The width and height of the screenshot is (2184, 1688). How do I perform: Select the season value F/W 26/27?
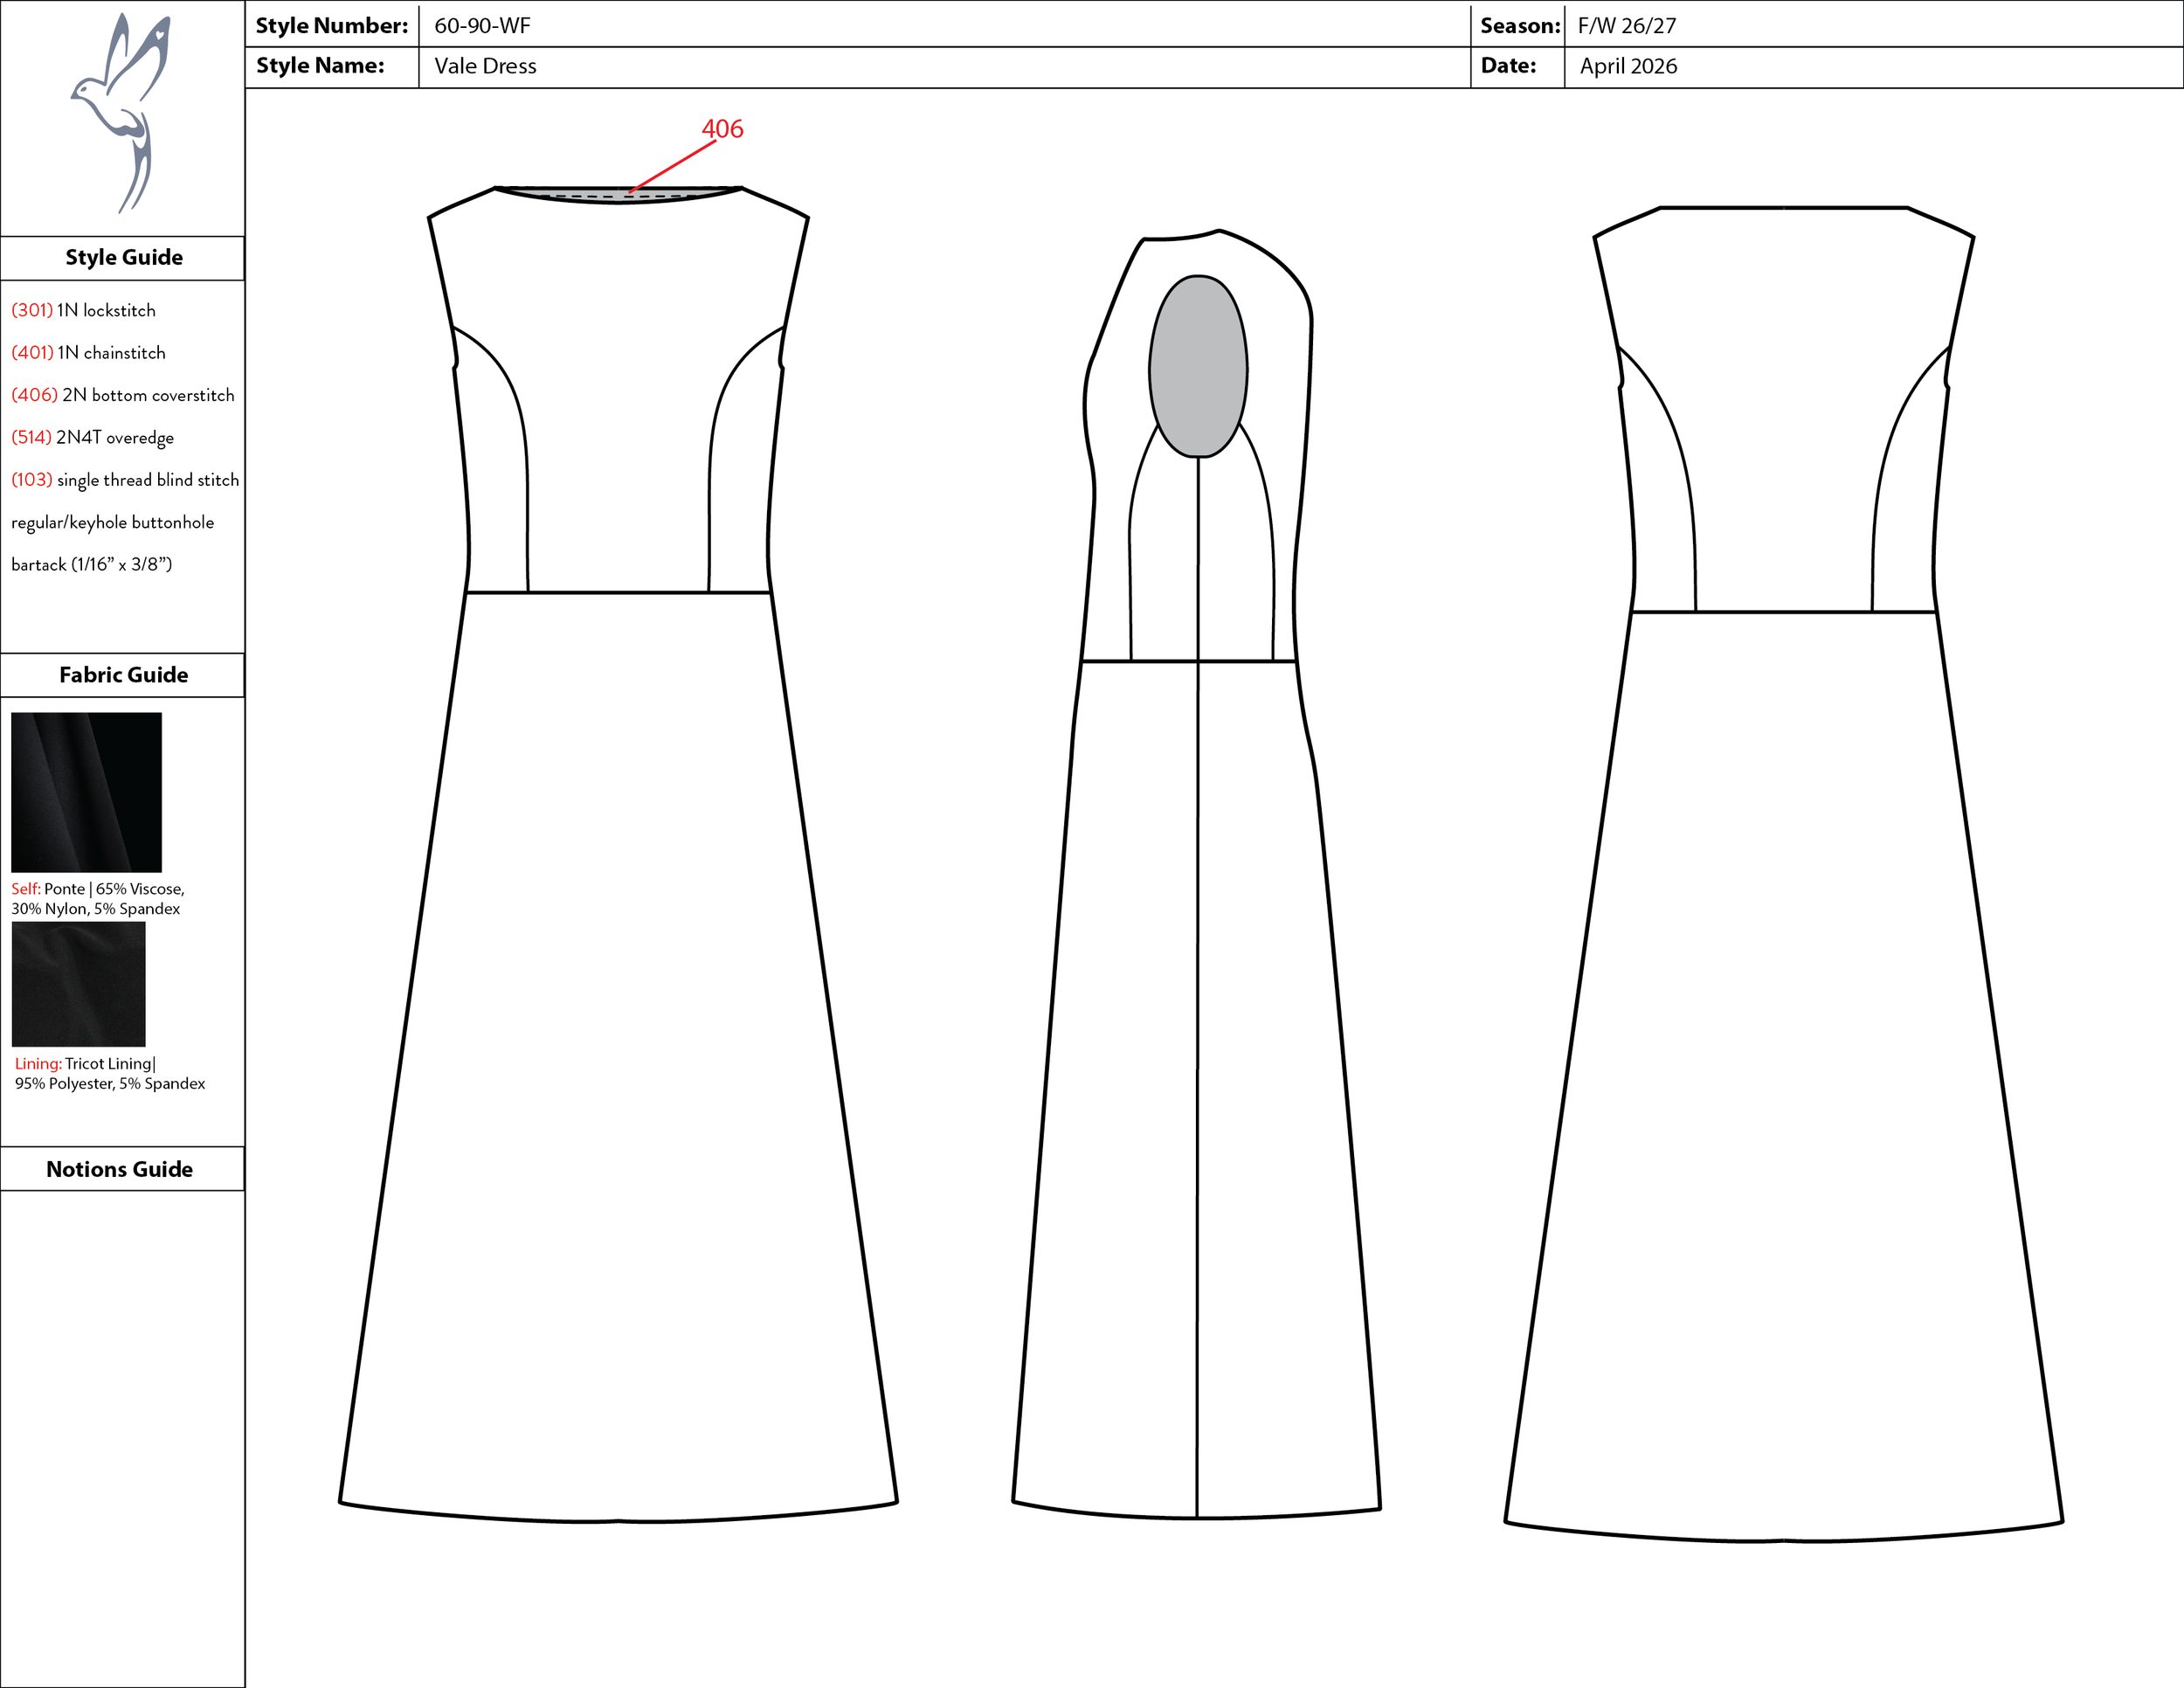point(1627,26)
